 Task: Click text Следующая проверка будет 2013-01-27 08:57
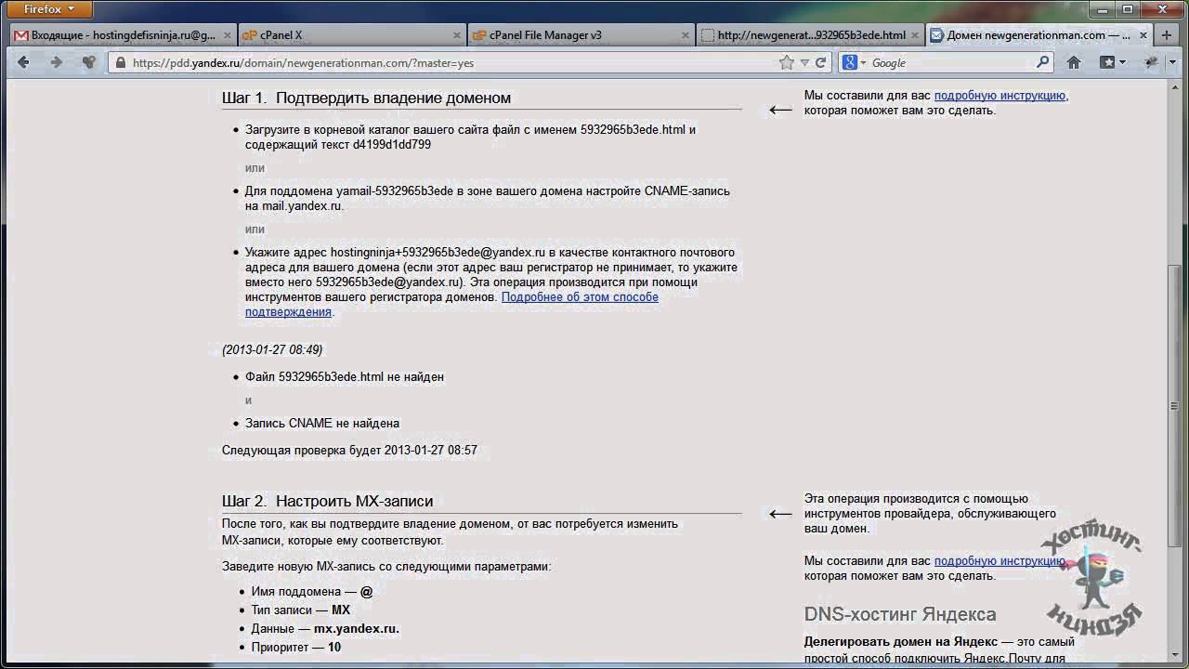tap(349, 451)
